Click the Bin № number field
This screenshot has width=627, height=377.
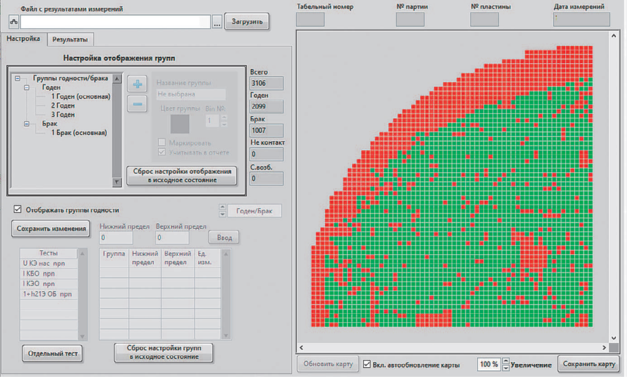tap(212, 121)
